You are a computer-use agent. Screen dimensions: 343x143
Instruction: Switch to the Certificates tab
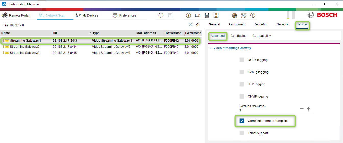coord(238,36)
